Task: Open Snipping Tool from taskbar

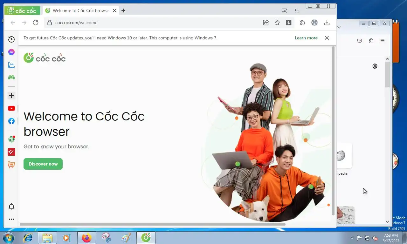Action: pyautogui.click(x=107, y=238)
